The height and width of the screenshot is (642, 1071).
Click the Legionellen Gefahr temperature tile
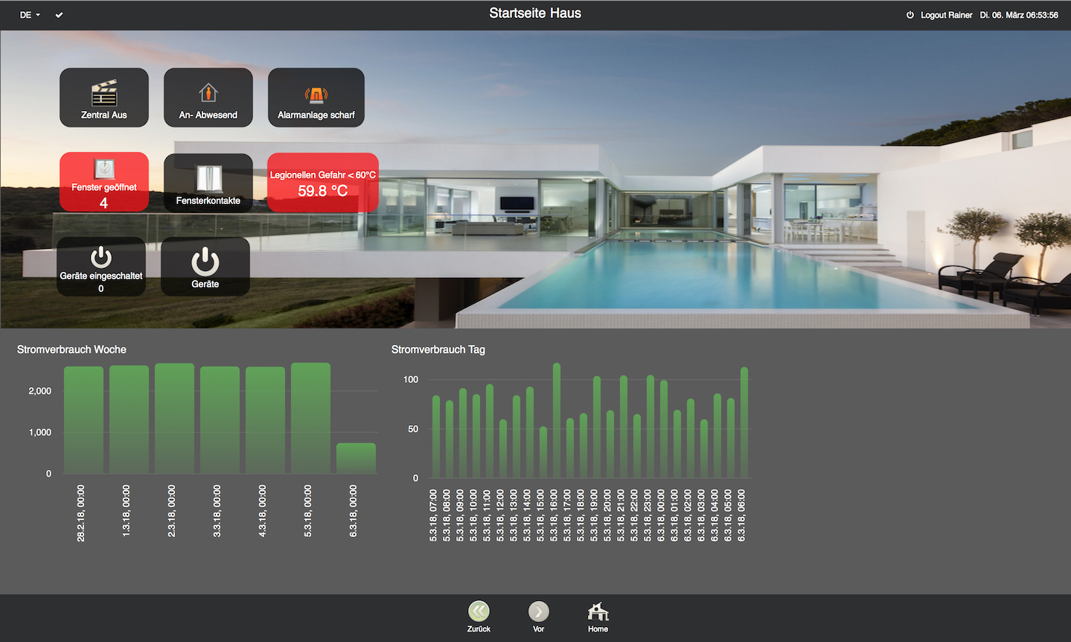323,183
